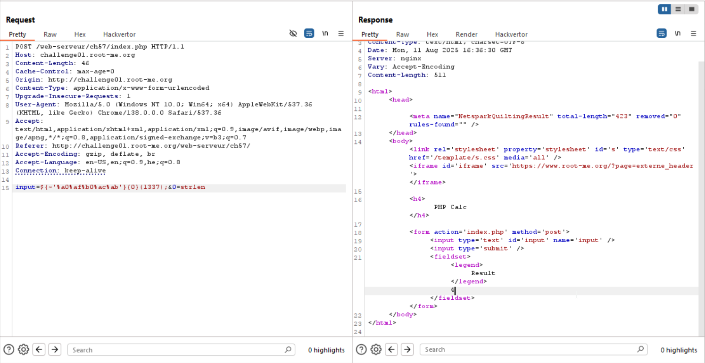Open Request panel hamburger options menu
The height and width of the screenshot is (363, 705).
tap(341, 34)
